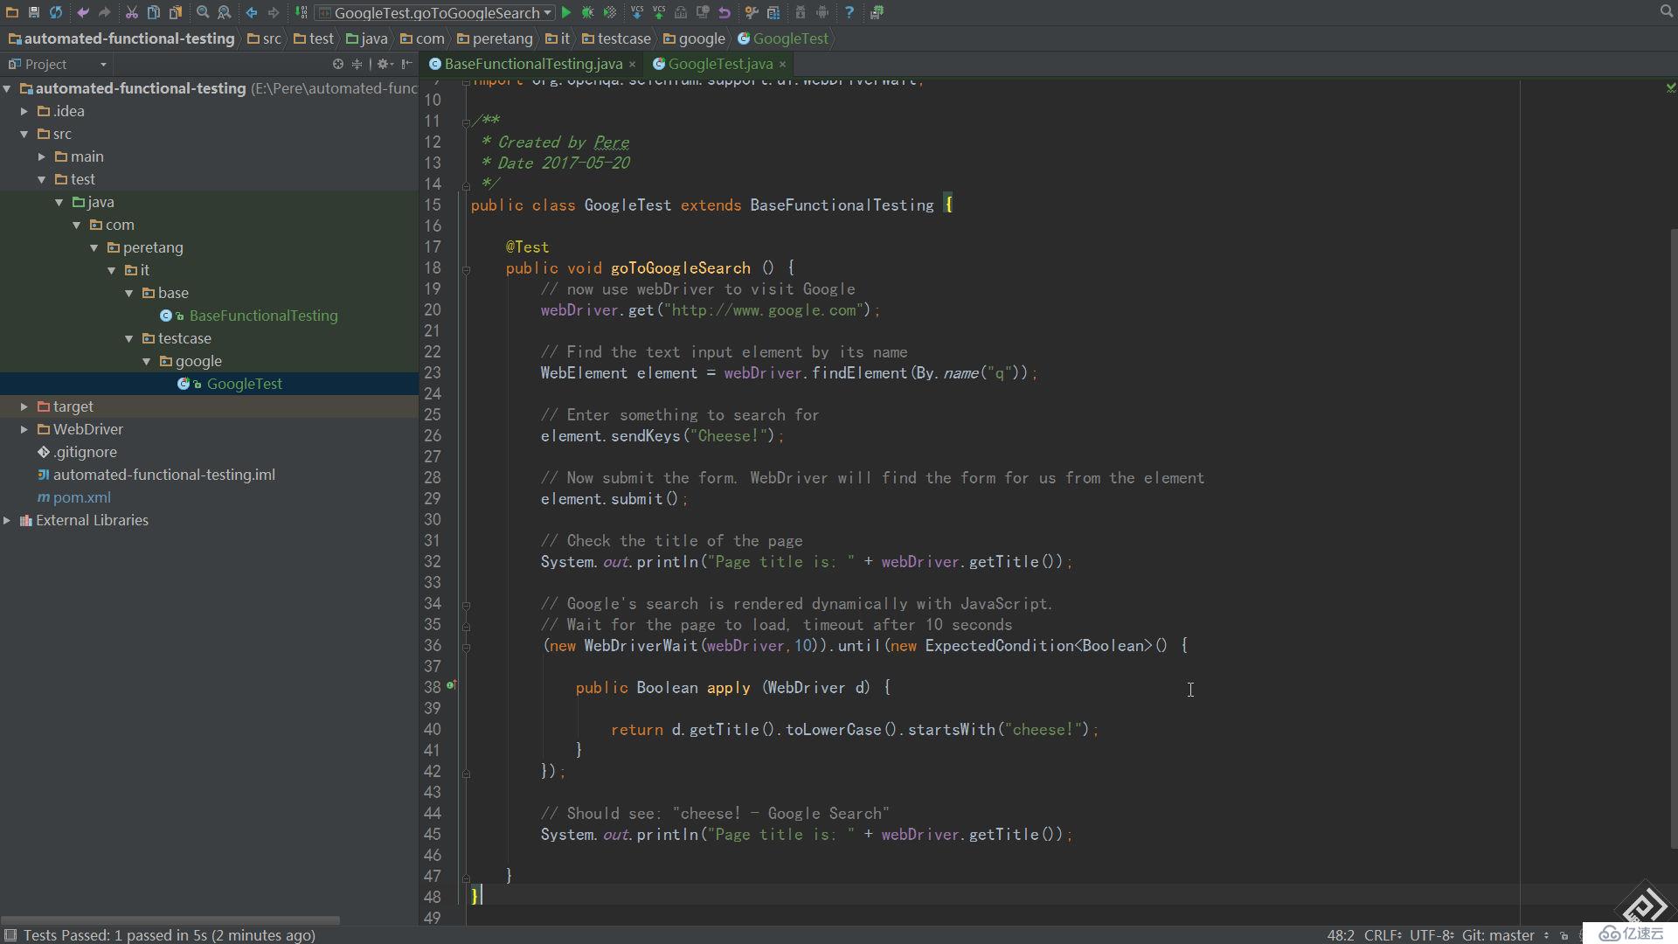Click the VCS Update Project icon
The height and width of the screenshot is (944, 1678).
click(x=637, y=12)
